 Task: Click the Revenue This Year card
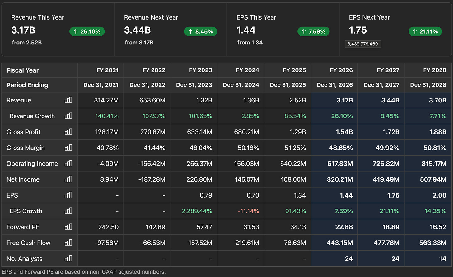point(58,30)
